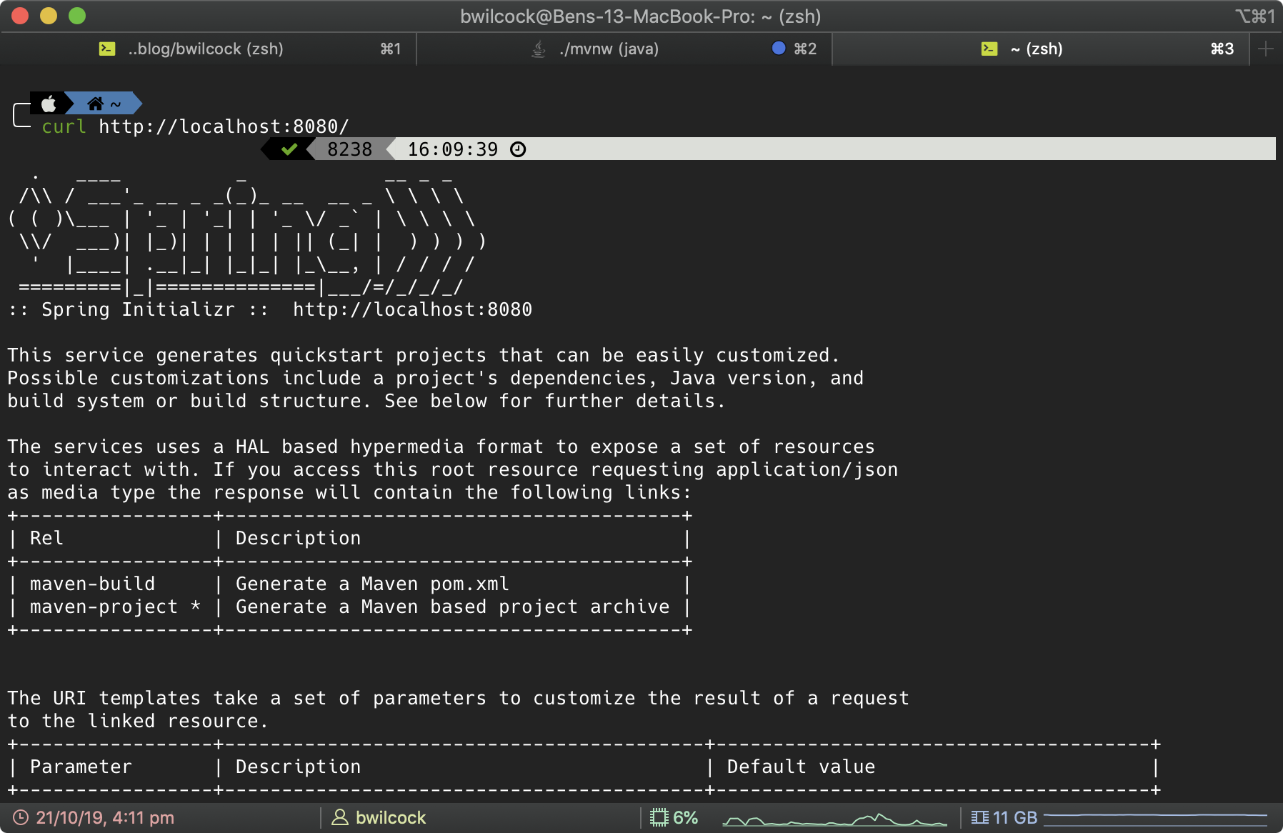Click the user icon next to bwilcock
The width and height of the screenshot is (1283, 833).
(341, 817)
